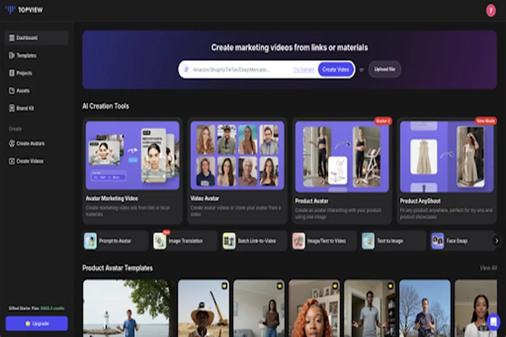
Task: Click the Create Video button
Action: [336, 69]
